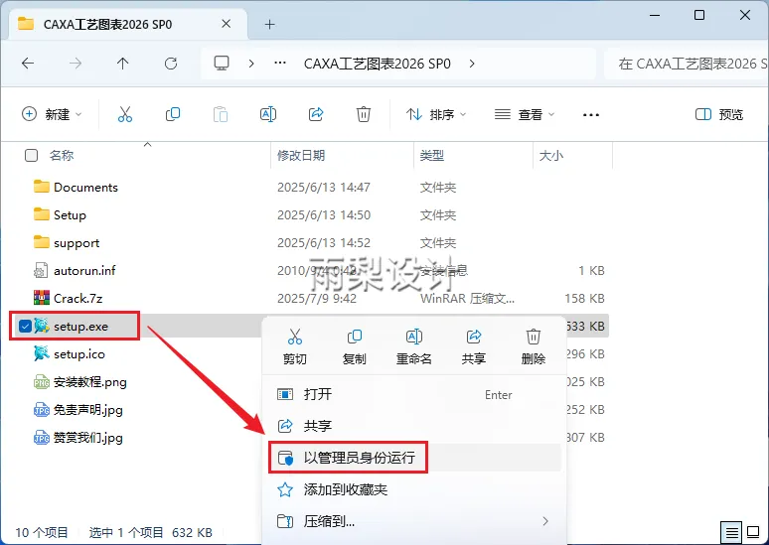The width and height of the screenshot is (769, 545).
Task: Select the 赞赏我们.jpg file
Action: pos(88,438)
